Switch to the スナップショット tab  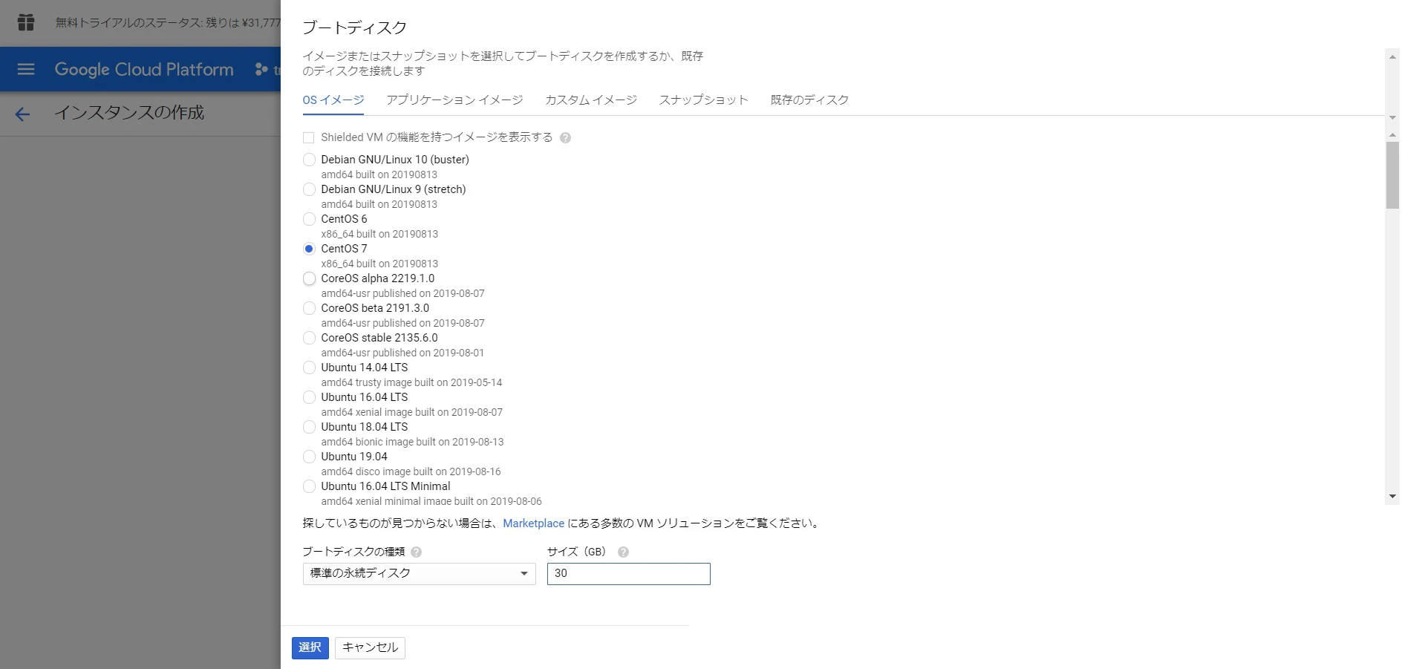(x=703, y=99)
